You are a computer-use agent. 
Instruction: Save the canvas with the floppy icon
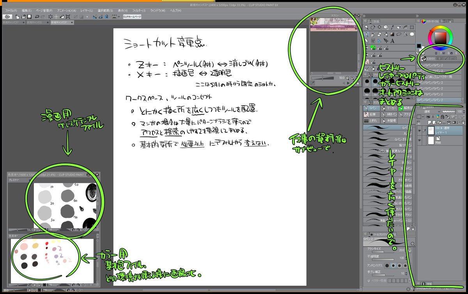[29, 17]
